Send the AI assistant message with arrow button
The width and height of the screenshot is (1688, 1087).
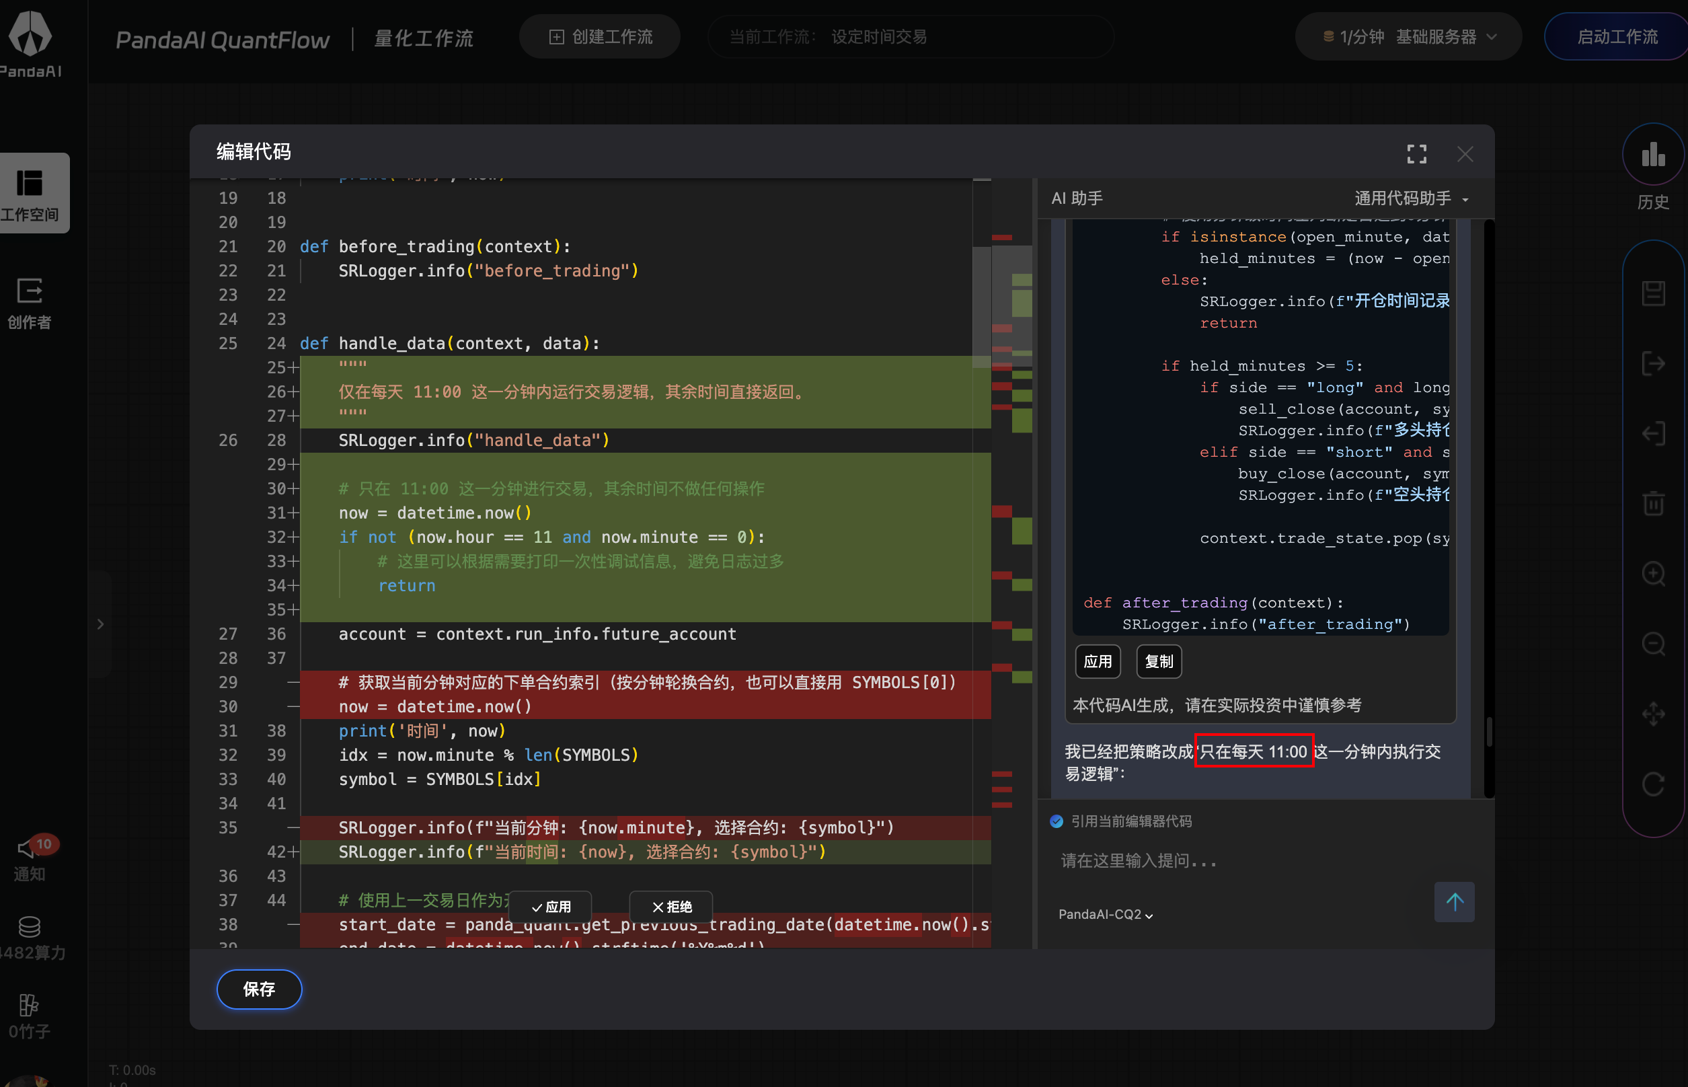pos(1455,901)
